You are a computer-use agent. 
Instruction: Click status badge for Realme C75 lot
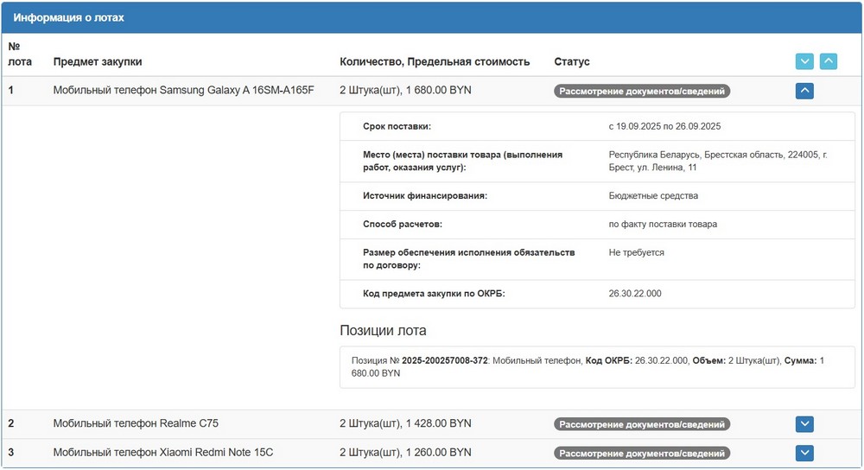[642, 424]
